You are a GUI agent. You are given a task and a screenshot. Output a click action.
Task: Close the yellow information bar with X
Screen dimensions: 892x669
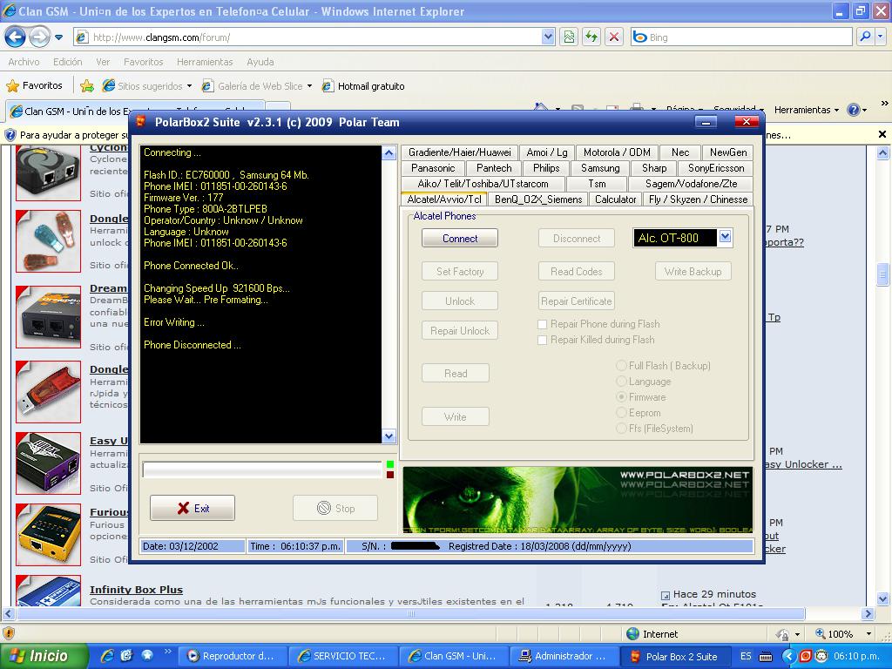coord(882,134)
